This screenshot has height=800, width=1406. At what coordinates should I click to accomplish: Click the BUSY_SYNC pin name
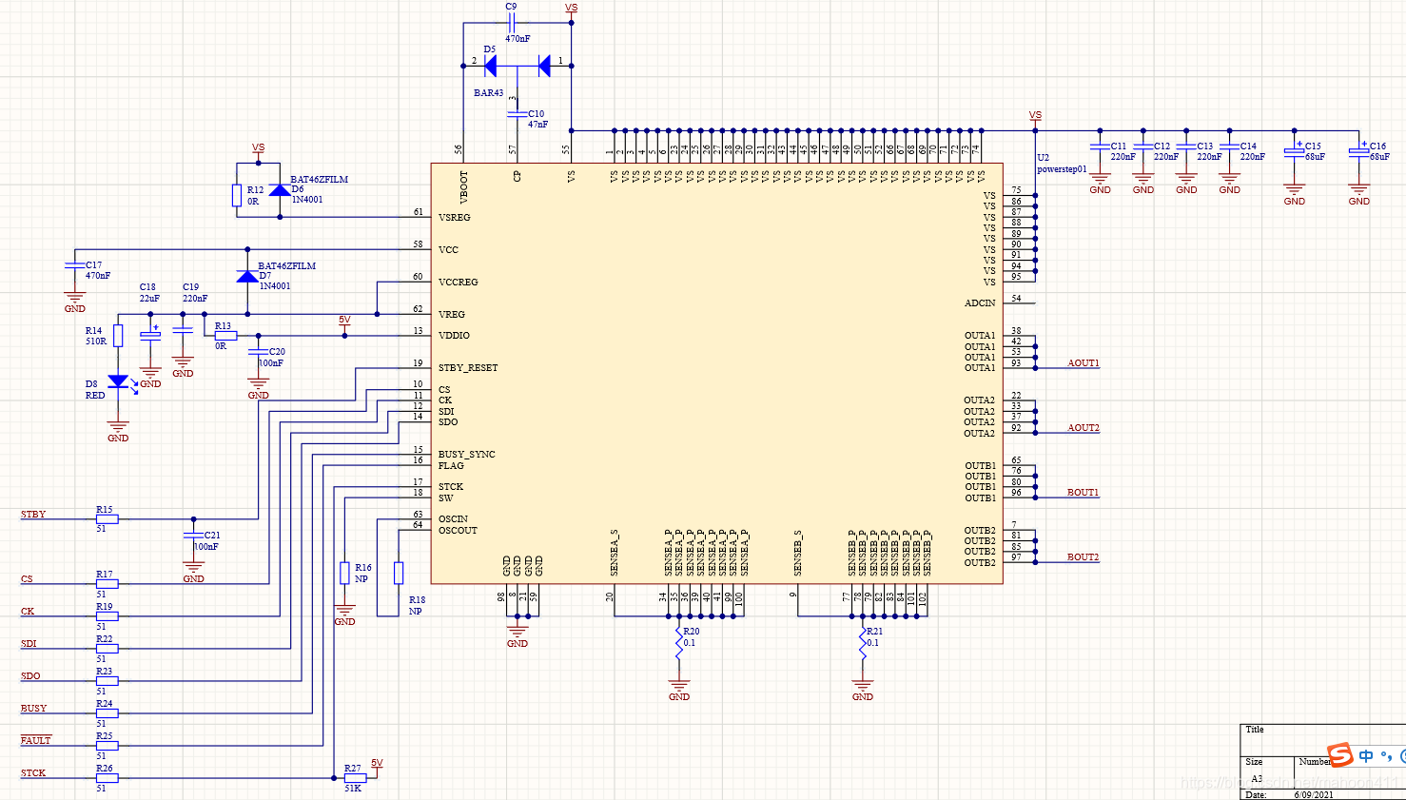point(467,455)
